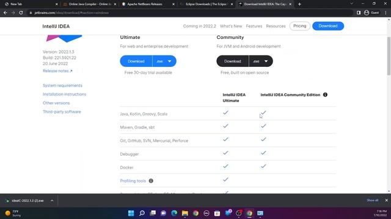Open Other versions link

click(x=56, y=103)
